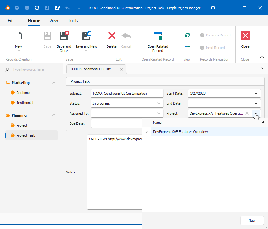Image resolution: width=268 pixels, height=229 pixels.
Task: Switch to the View ribbon tab
Action: click(x=54, y=21)
